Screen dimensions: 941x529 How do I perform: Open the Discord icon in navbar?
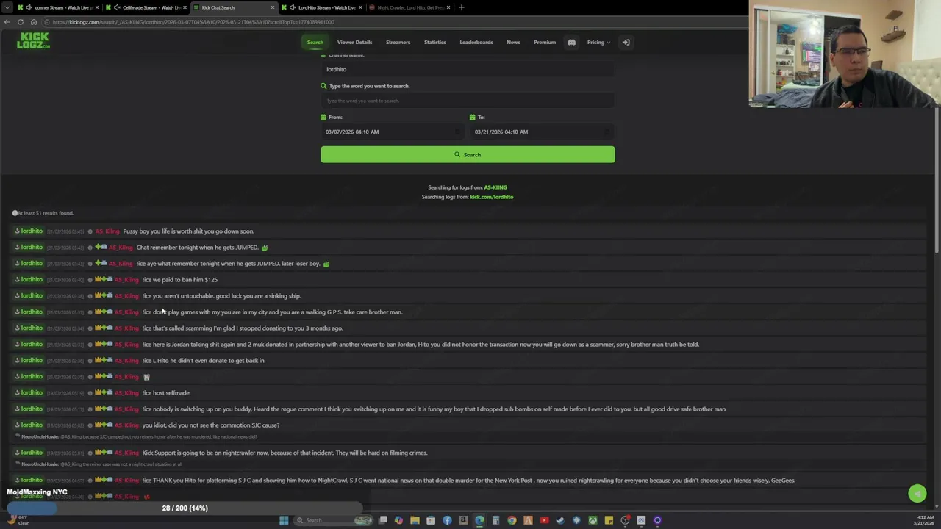571,42
